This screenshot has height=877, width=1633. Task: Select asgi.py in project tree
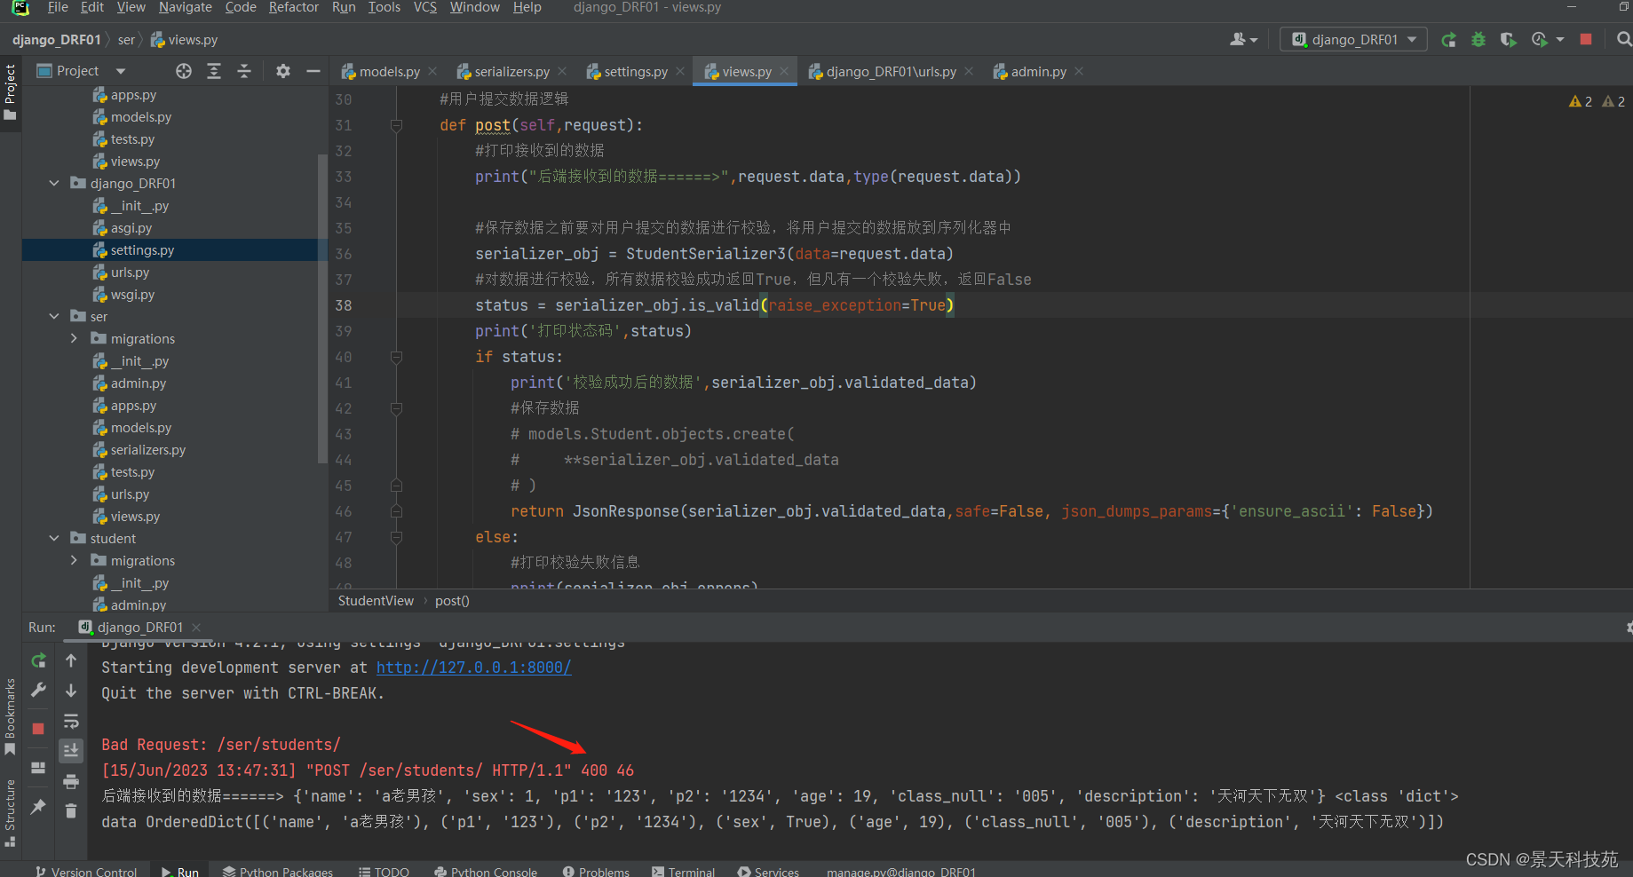tap(131, 228)
